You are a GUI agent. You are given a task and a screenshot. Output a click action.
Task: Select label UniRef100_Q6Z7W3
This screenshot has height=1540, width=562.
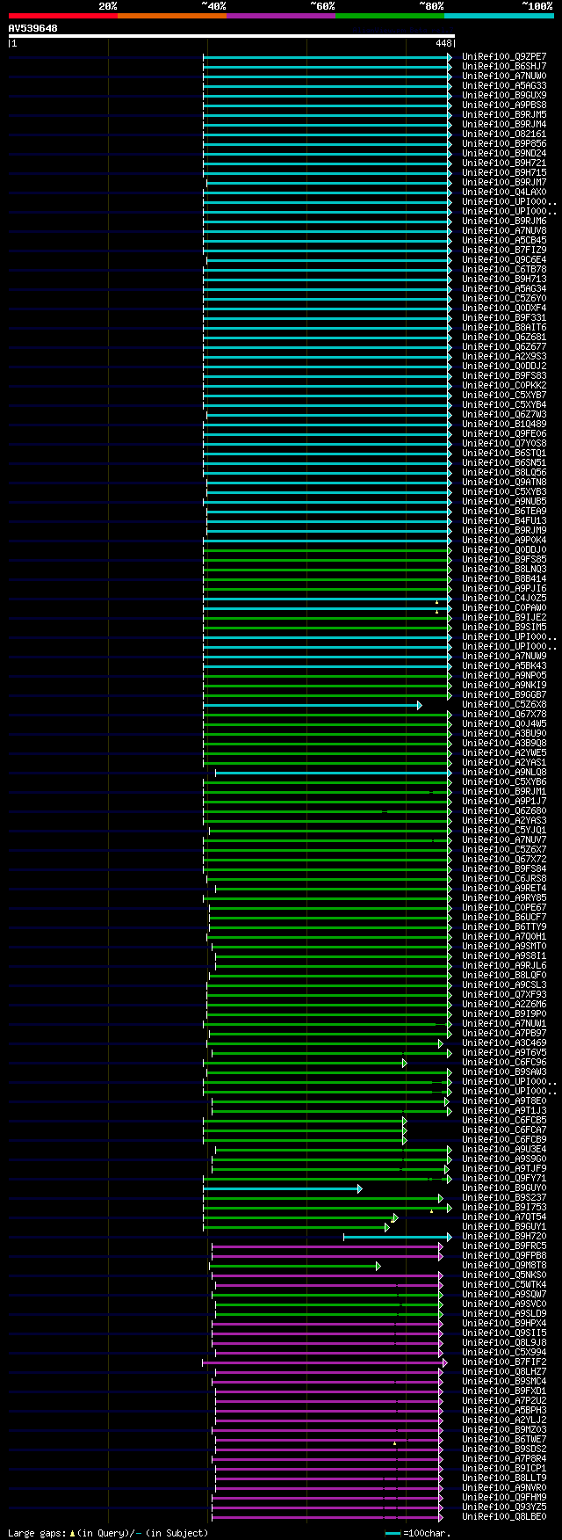(504, 414)
